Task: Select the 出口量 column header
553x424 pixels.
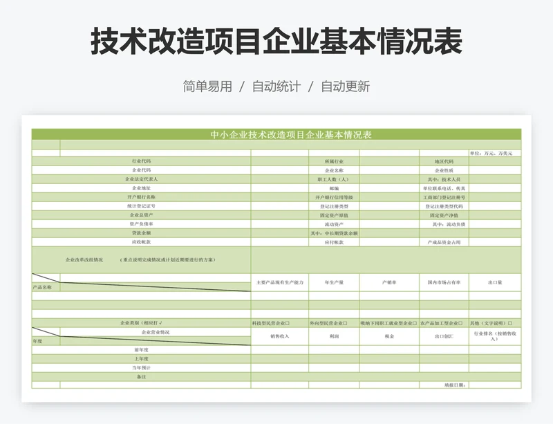Action: [x=495, y=282]
